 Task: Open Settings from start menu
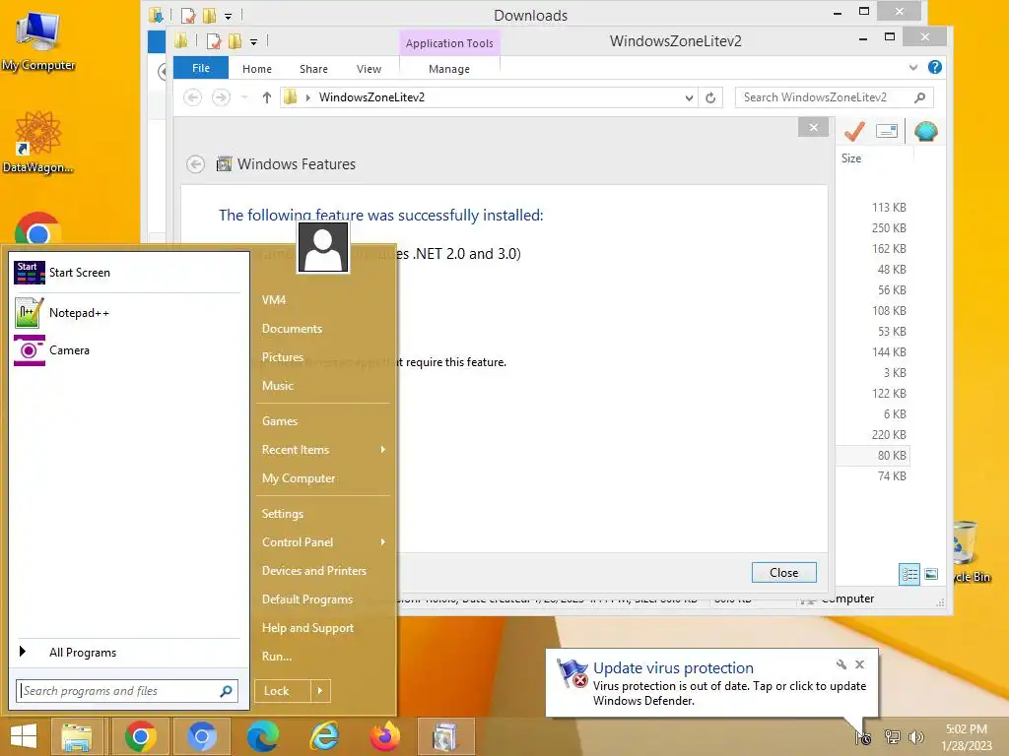point(283,514)
